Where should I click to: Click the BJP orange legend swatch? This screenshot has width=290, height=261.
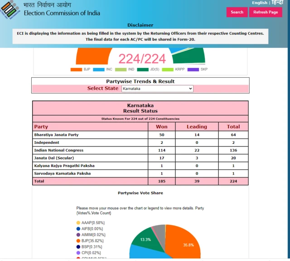click(76, 69)
